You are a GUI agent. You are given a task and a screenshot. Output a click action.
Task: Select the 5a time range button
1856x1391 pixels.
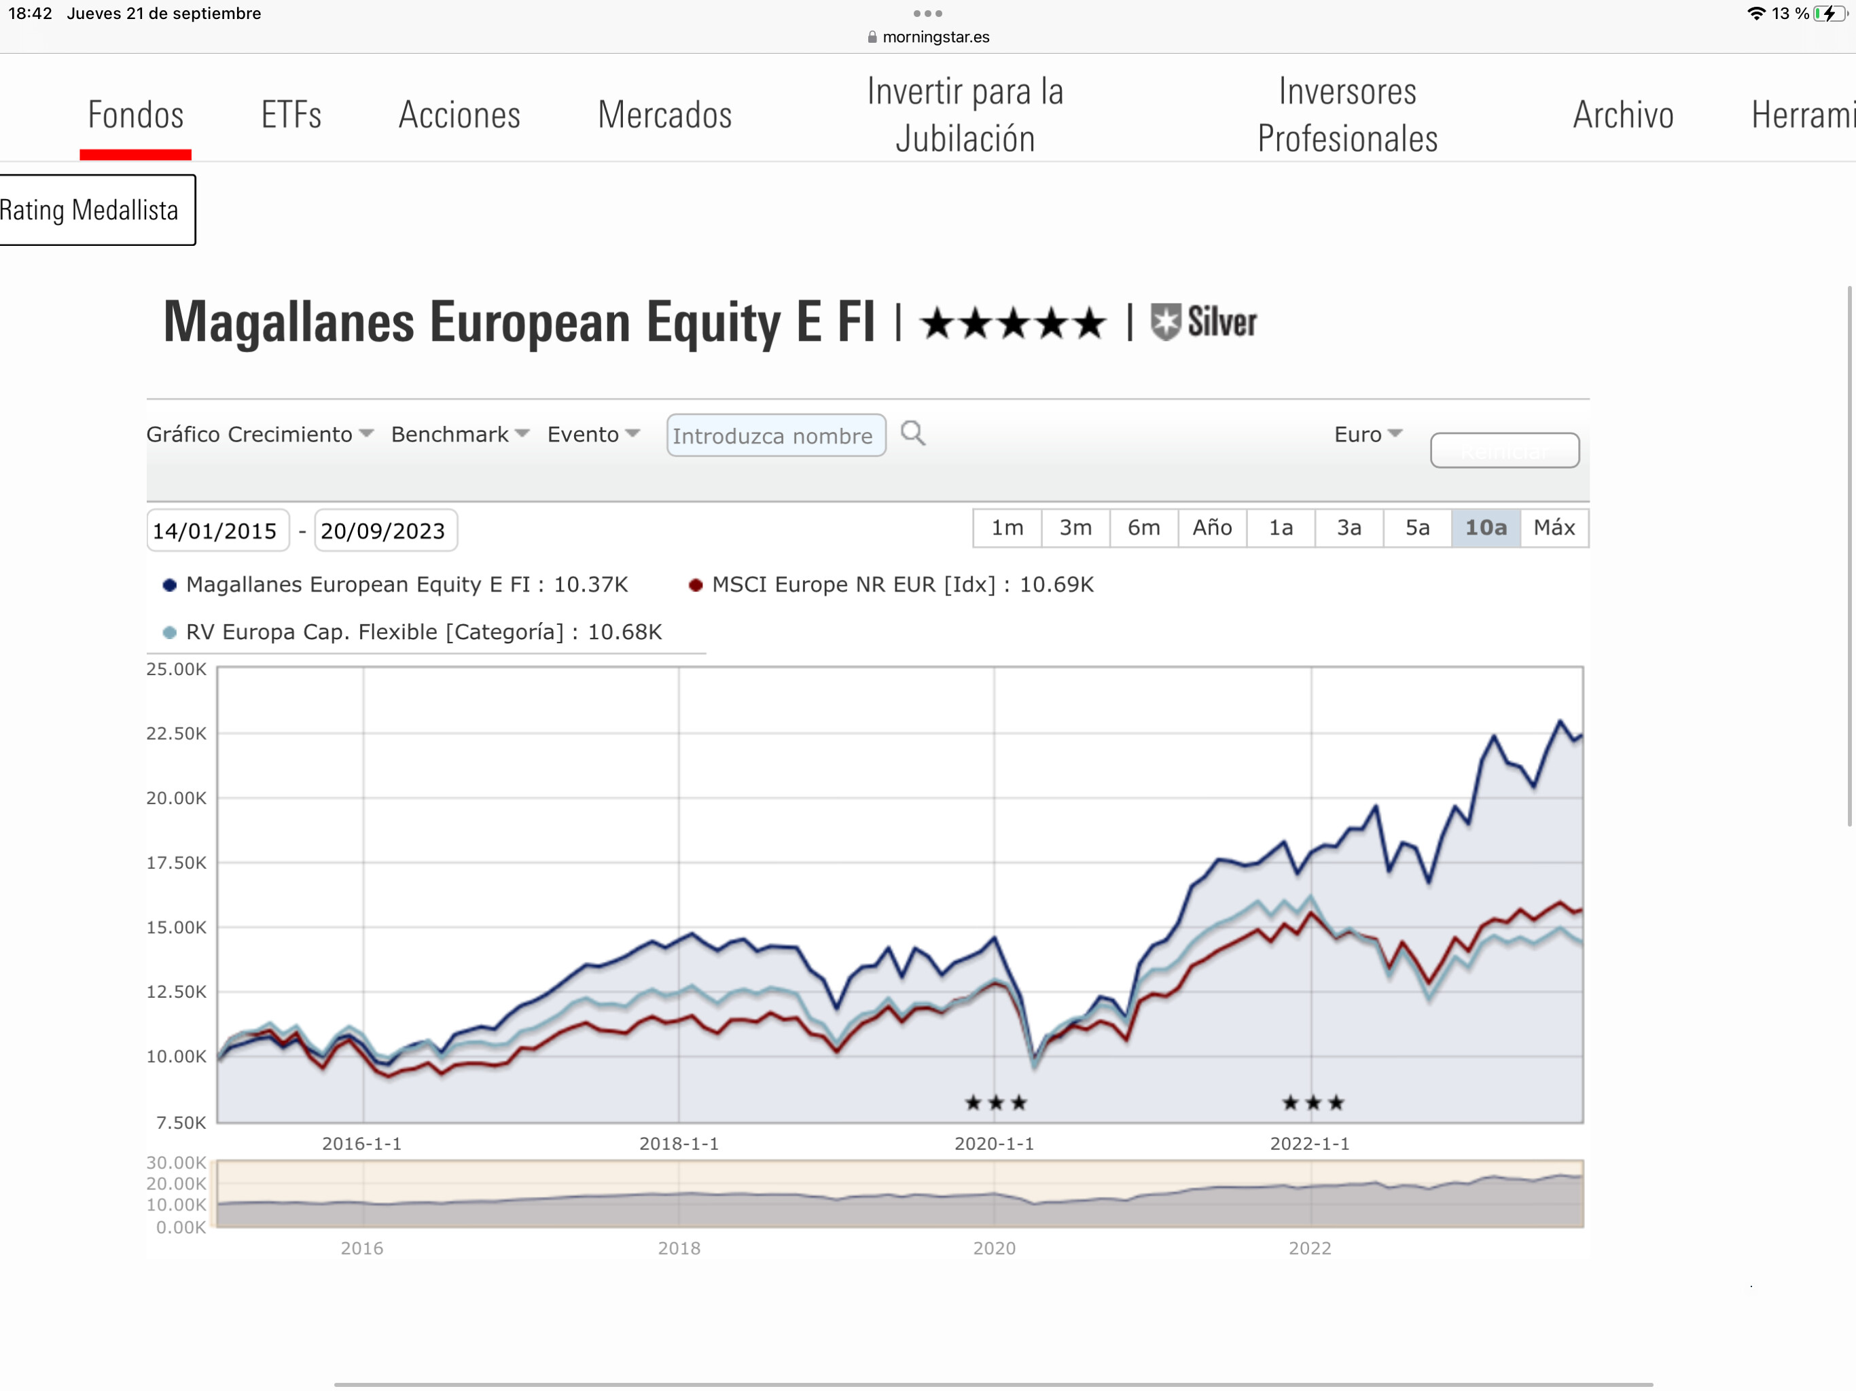[x=1417, y=528]
